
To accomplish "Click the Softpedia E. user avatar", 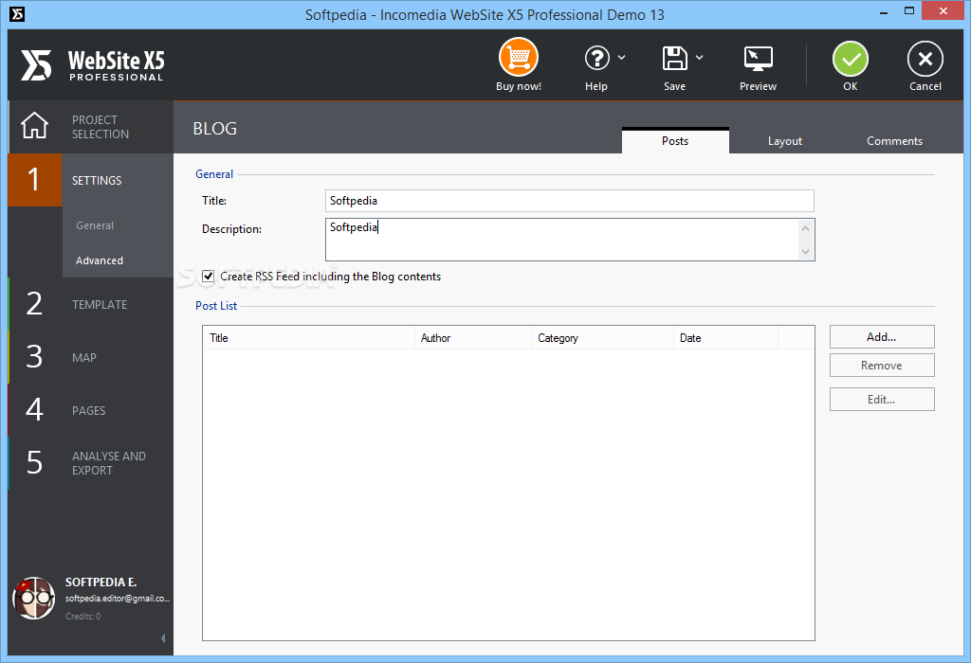I will [x=33, y=598].
